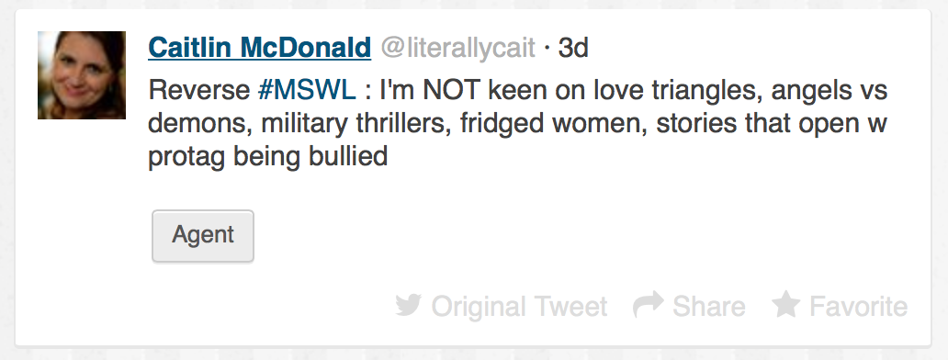Click the word NOT in the tweet
The width and height of the screenshot is (948, 360).
pos(451,91)
